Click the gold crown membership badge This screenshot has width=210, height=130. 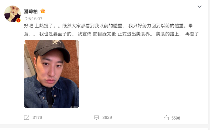(43, 11)
